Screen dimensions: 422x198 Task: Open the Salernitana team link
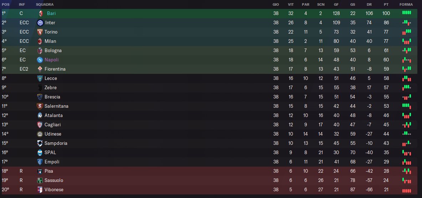point(56,106)
